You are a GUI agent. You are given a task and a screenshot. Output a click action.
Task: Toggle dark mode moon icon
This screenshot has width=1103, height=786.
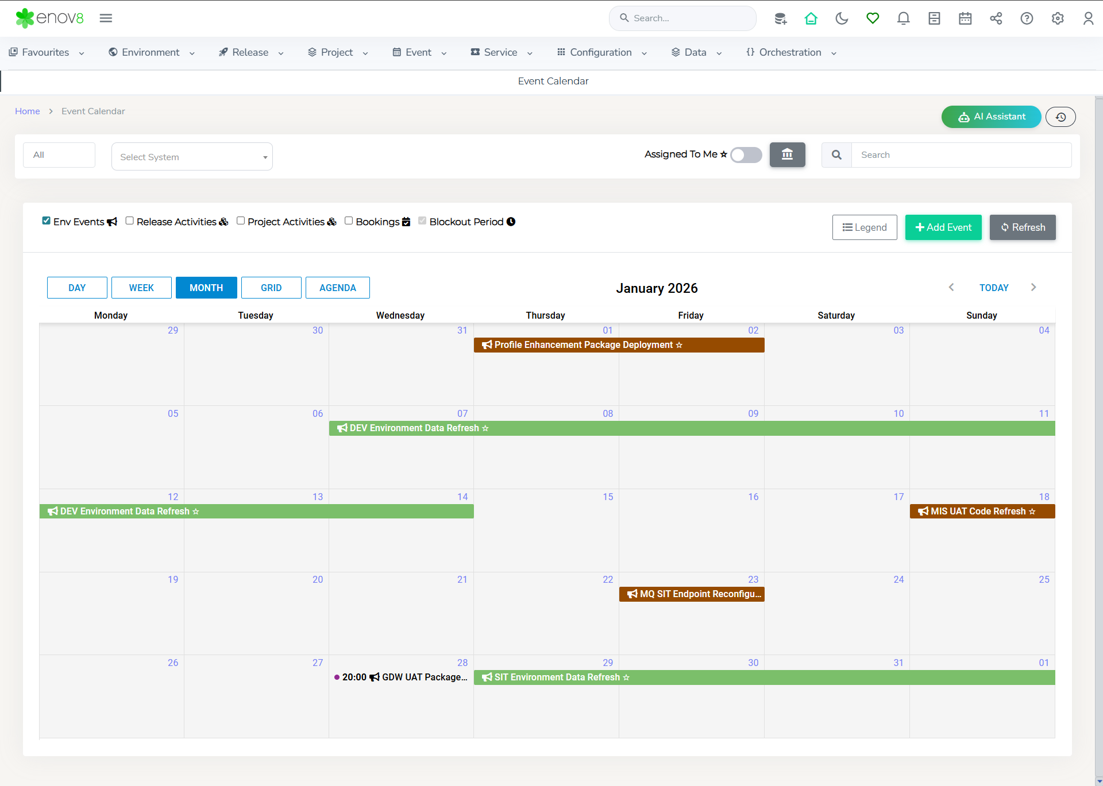(842, 18)
